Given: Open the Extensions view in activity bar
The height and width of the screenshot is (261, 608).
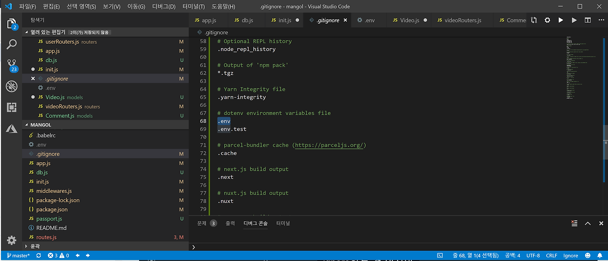Looking at the screenshot, I should pyautogui.click(x=11, y=107).
